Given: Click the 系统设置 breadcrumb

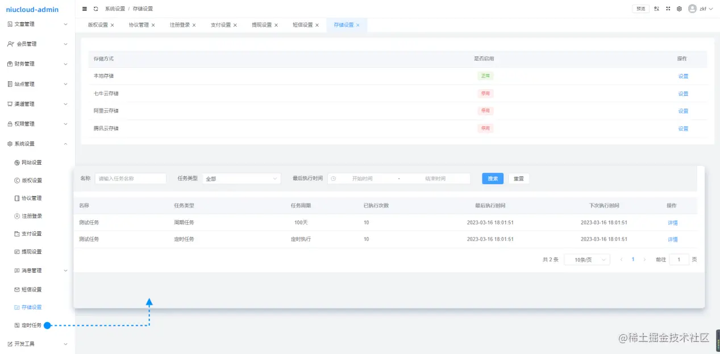Looking at the screenshot, I should pos(115,9).
